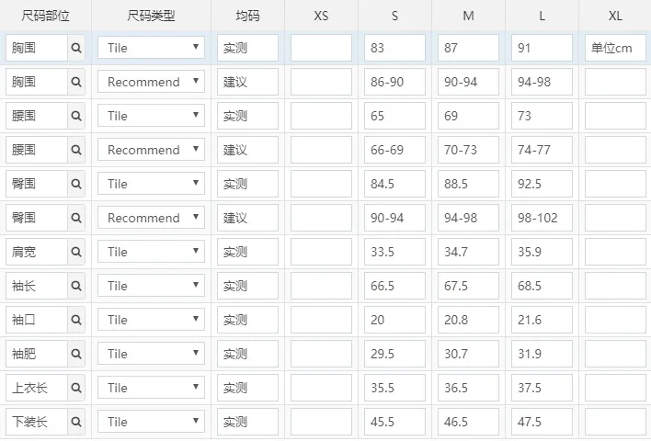
Task: Click search icon beside 袖肥 field
Action: (x=76, y=354)
